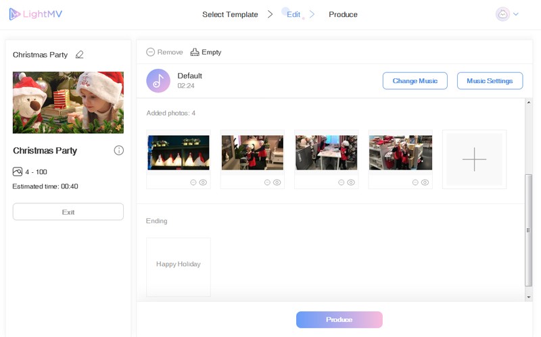Viewport: 541px width, 337px height.
Task: Remove the fourth photo using minus icon
Action: pyautogui.click(x=415, y=182)
